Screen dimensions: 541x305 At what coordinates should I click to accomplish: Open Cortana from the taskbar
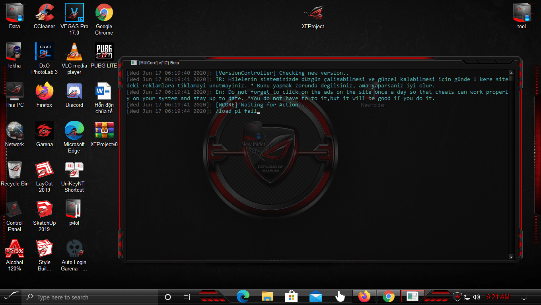click(168, 297)
